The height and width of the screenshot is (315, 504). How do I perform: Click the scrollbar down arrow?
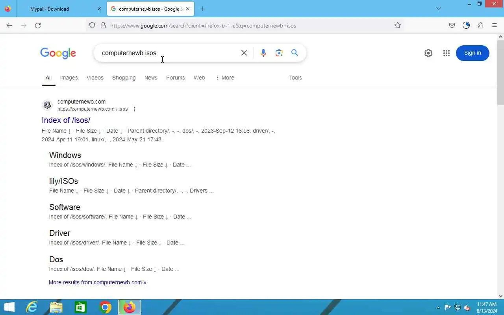(x=500, y=296)
